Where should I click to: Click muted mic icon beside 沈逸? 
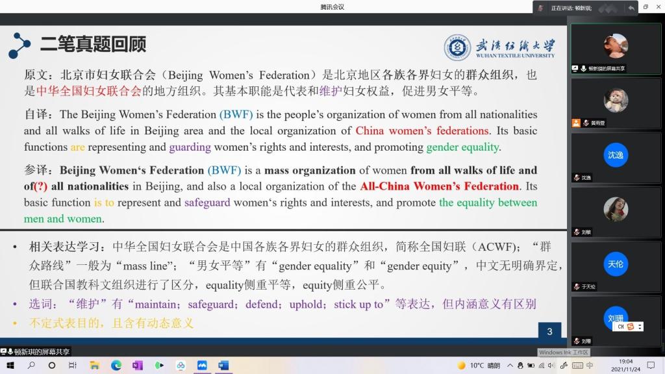pos(576,177)
